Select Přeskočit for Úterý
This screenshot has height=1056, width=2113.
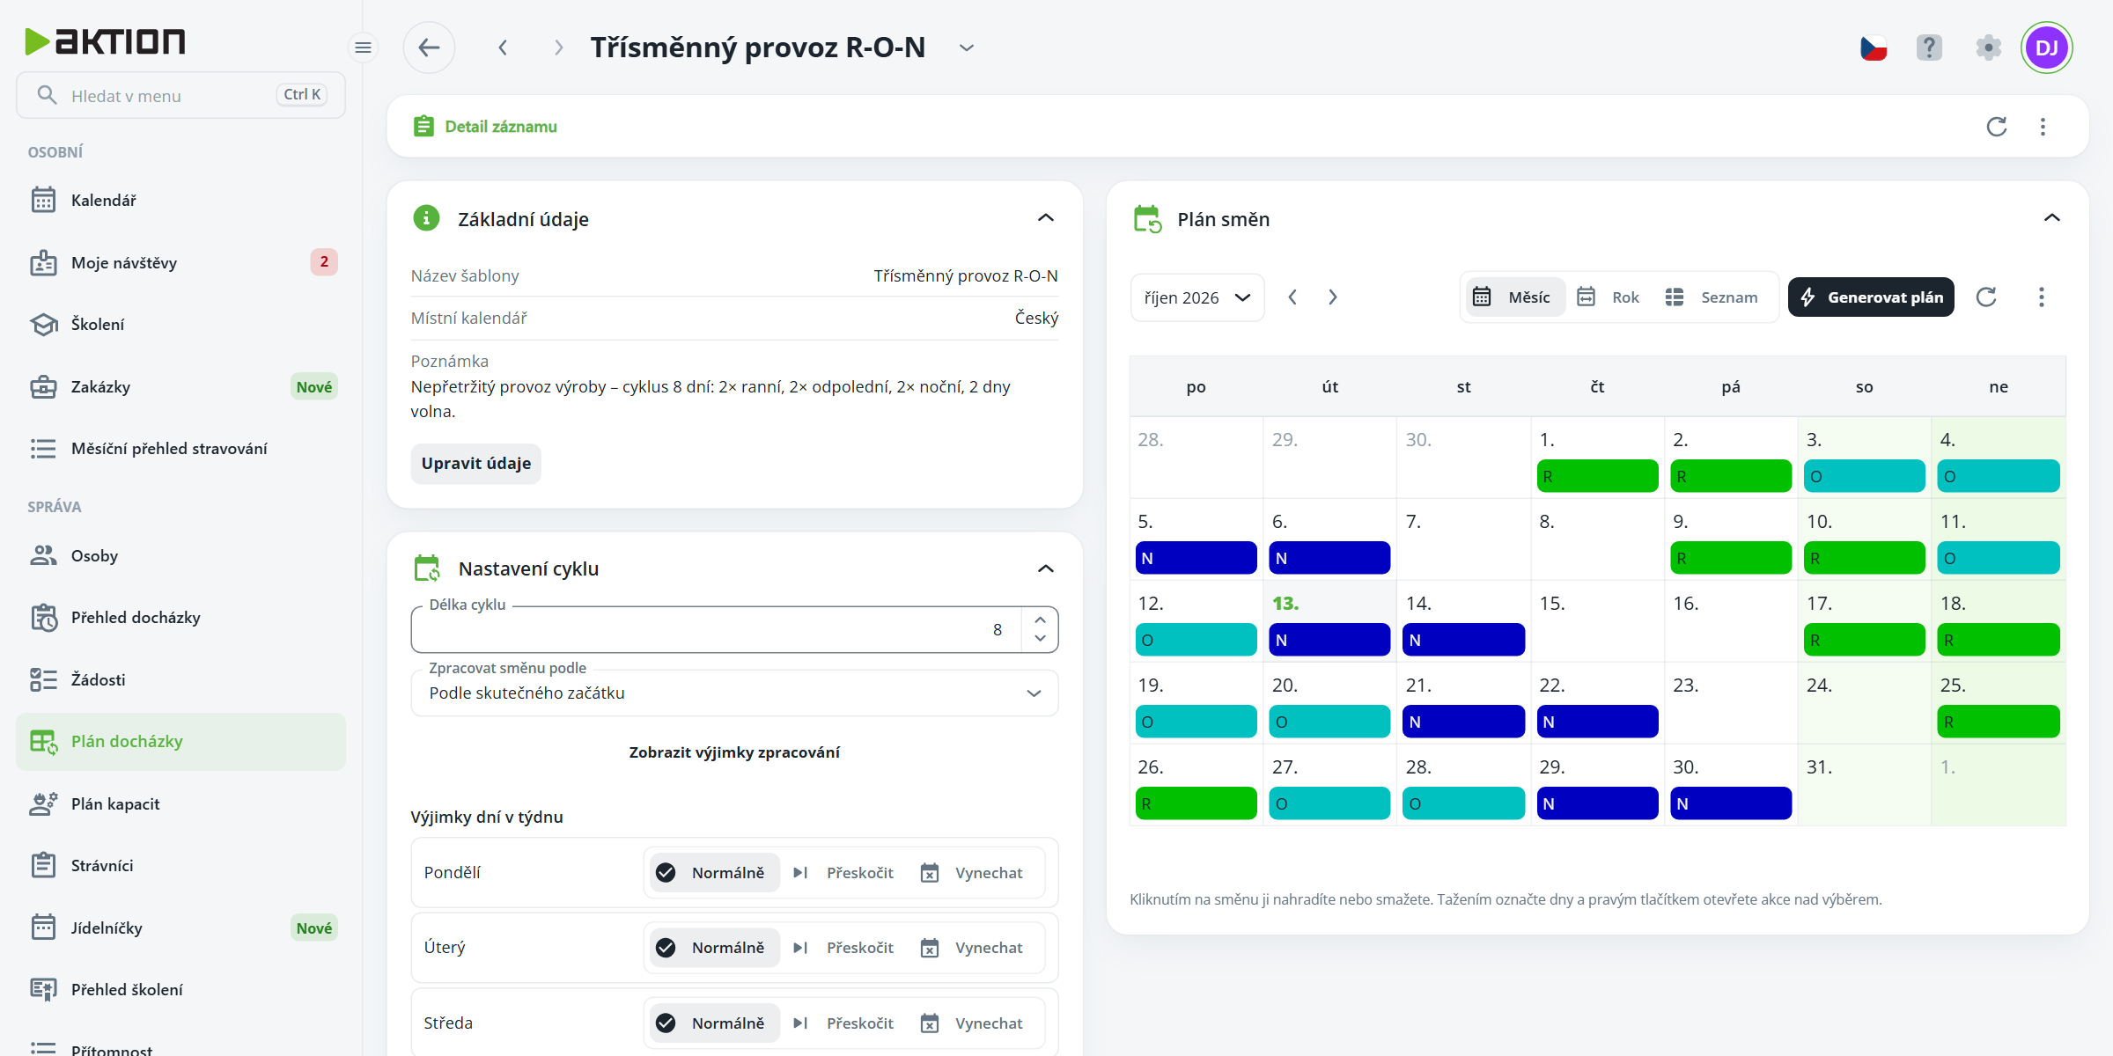(844, 948)
